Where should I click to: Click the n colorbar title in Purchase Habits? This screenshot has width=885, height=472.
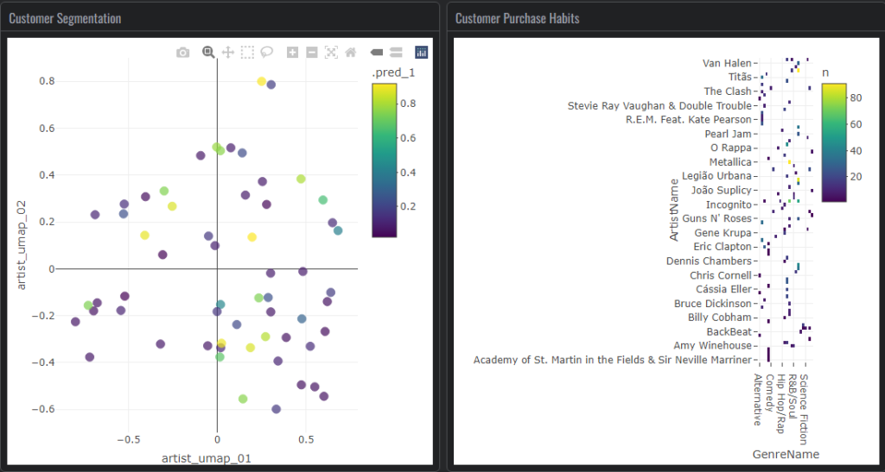pyautogui.click(x=825, y=72)
